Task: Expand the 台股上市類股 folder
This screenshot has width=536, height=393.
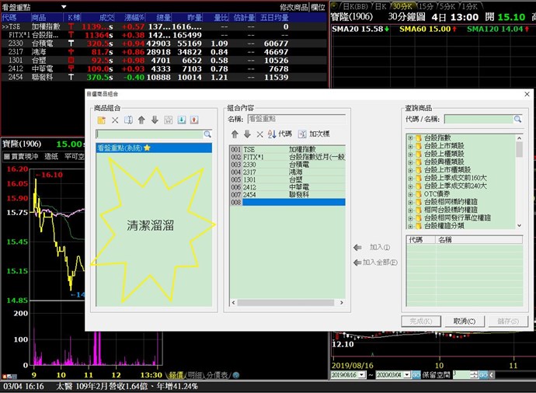Action: click(x=411, y=147)
